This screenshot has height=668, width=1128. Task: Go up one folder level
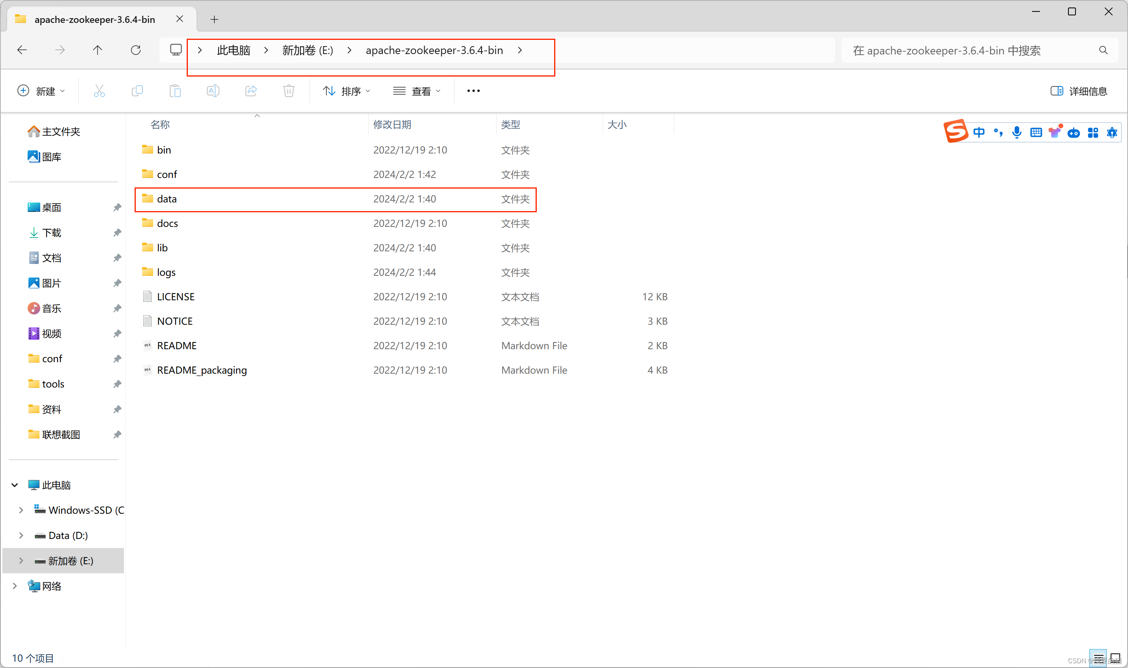click(97, 50)
